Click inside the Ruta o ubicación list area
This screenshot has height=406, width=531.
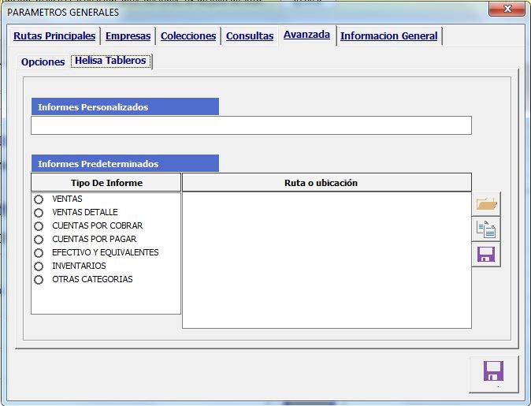pos(326,259)
